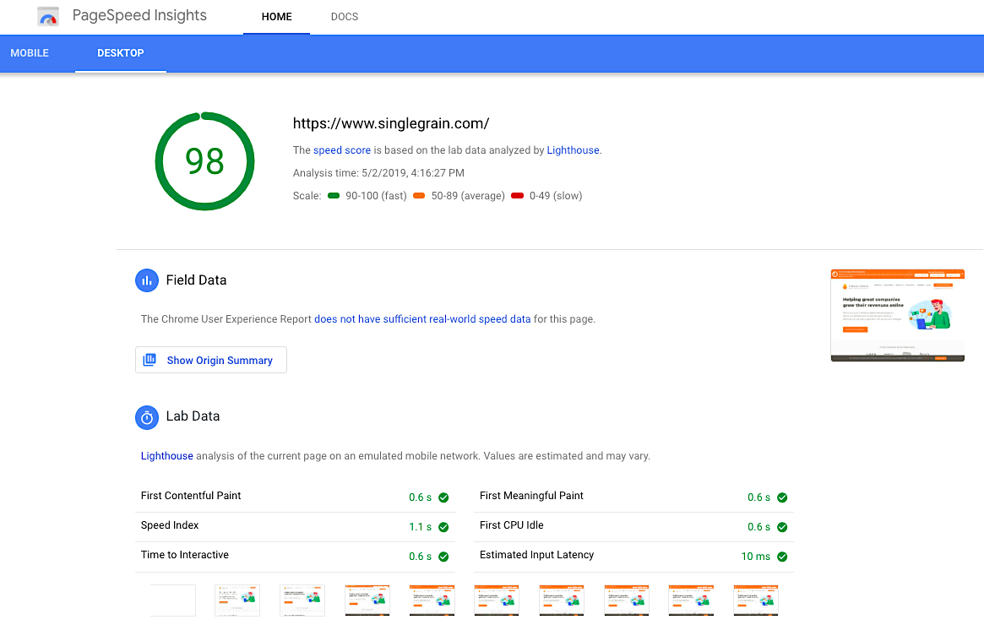Click the 1.1 s Speed Index value

tap(421, 527)
